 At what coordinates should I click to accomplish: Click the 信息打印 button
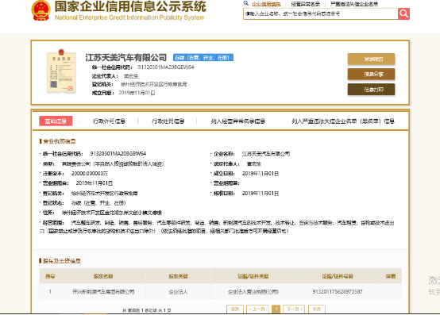coord(371,90)
